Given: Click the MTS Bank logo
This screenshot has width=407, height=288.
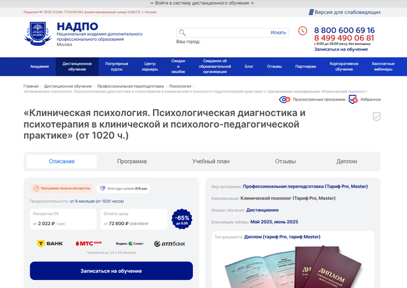Looking at the screenshot, I should pos(89,243).
